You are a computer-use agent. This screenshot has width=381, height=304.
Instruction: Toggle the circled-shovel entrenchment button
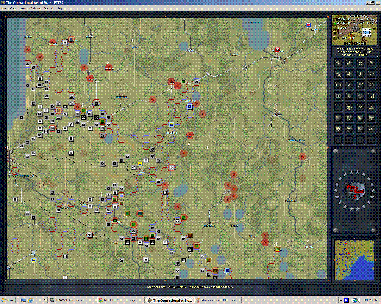pyautogui.click(x=338, y=85)
